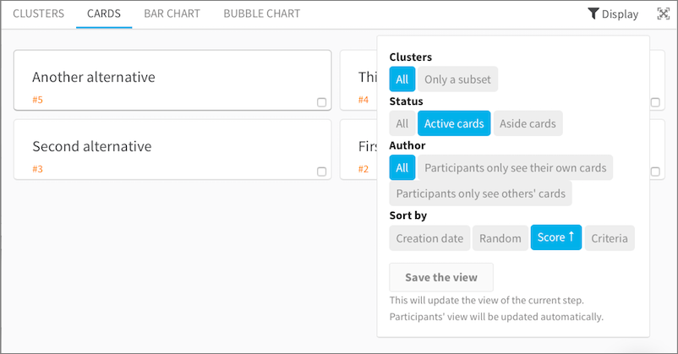Switch to the Bar Chart tab
Image resolution: width=678 pixels, height=354 pixels.
172,14
